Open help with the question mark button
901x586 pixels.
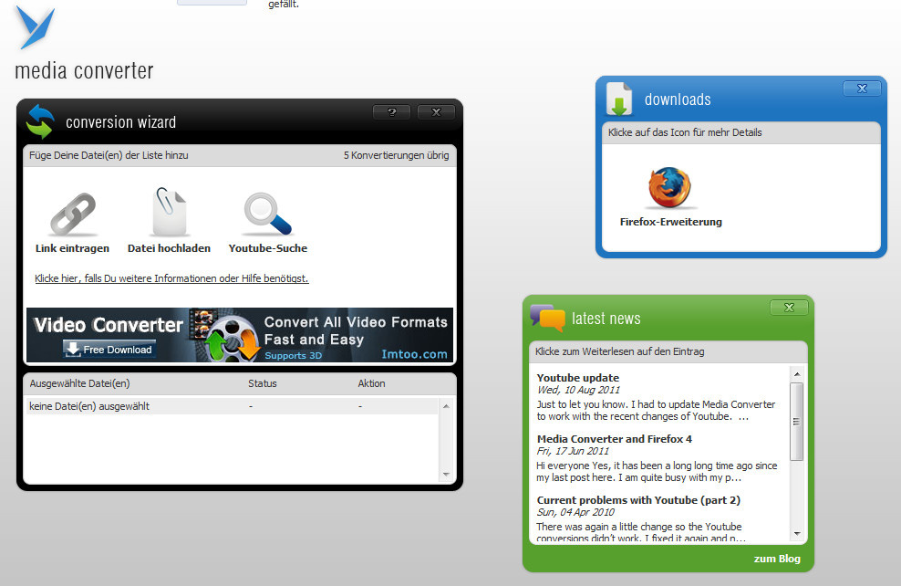click(x=391, y=112)
